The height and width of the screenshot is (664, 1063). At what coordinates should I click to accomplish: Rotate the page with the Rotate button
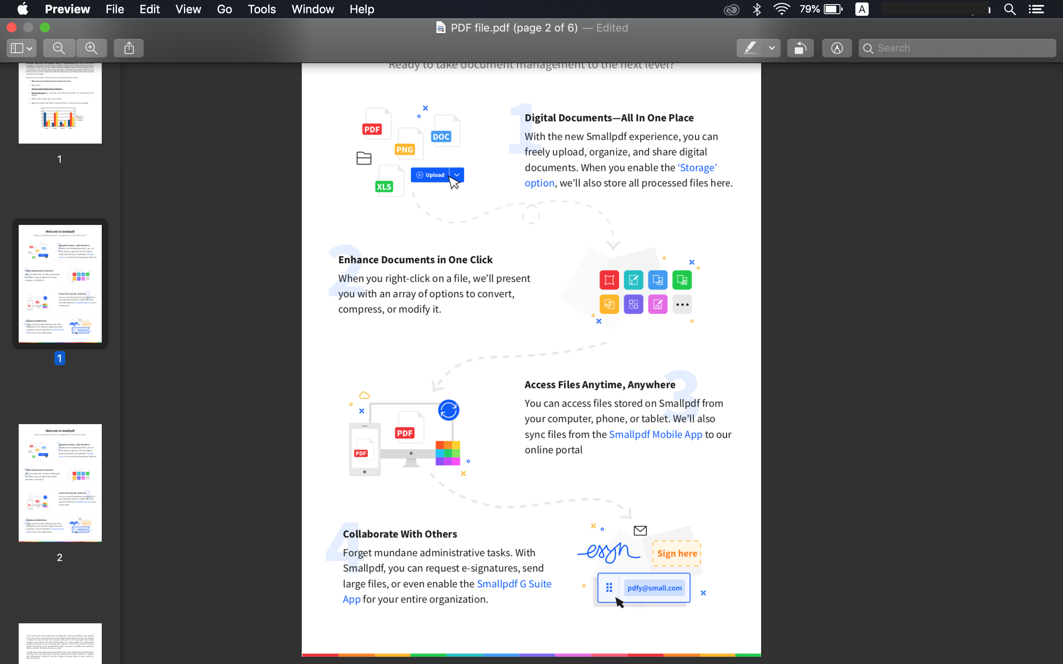click(800, 48)
